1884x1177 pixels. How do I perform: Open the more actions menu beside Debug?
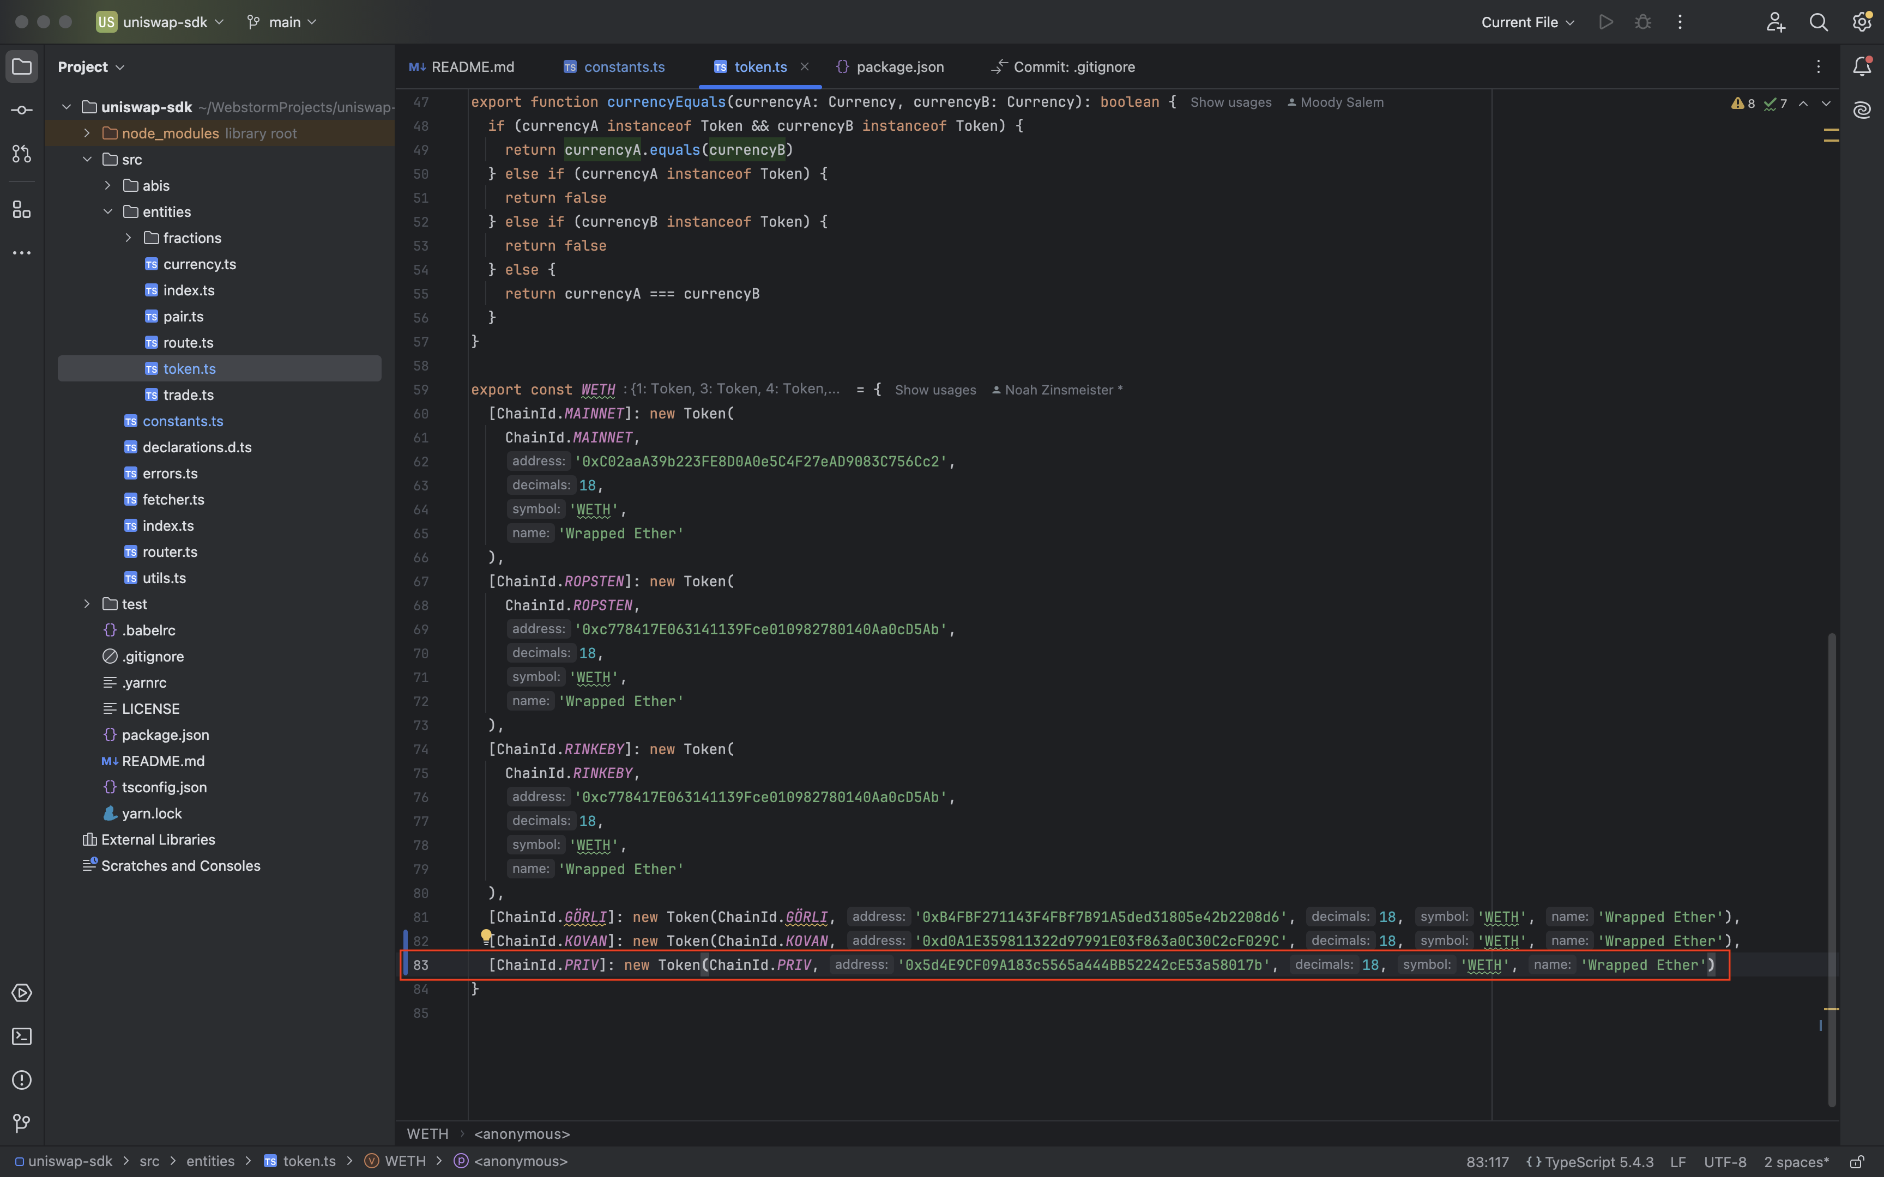pos(1680,22)
